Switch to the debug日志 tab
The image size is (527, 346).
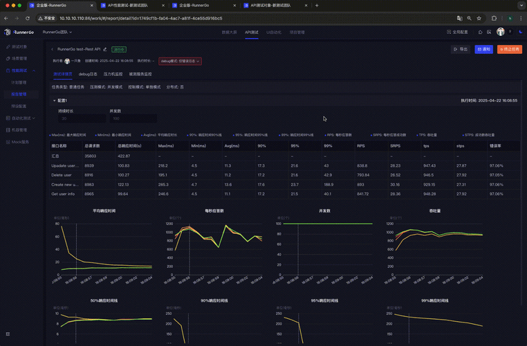[88, 73]
